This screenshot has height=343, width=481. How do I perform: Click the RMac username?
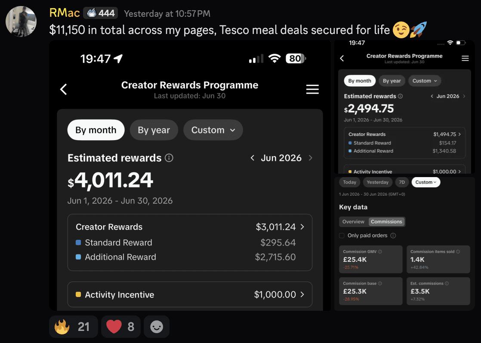(65, 13)
